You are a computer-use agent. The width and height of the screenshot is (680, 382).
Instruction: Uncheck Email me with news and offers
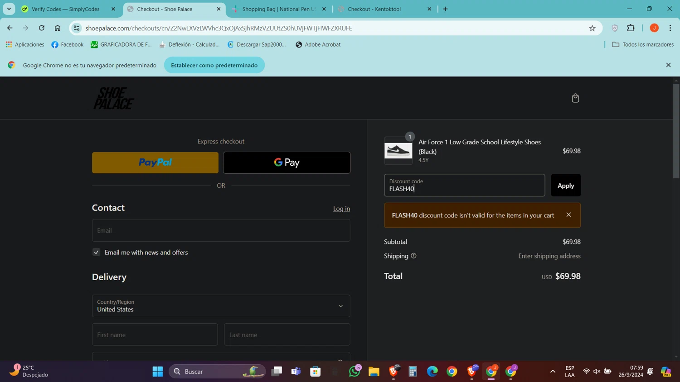point(96,253)
